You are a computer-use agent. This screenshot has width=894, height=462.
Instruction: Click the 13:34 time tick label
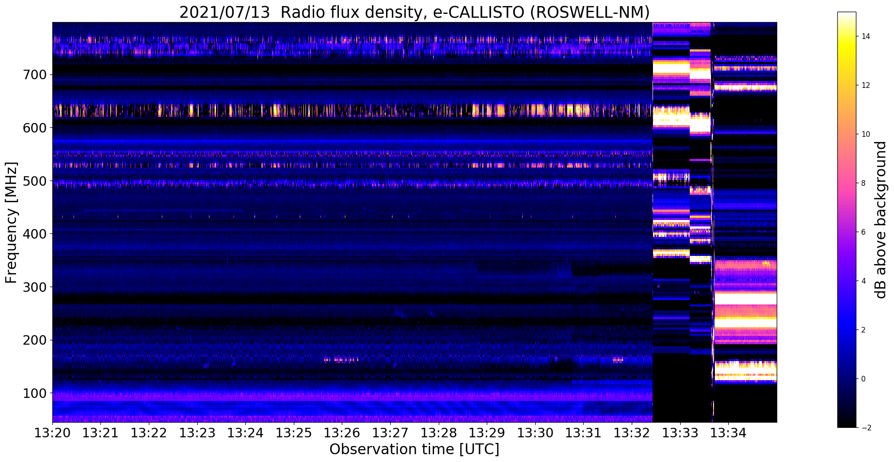(x=728, y=432)
